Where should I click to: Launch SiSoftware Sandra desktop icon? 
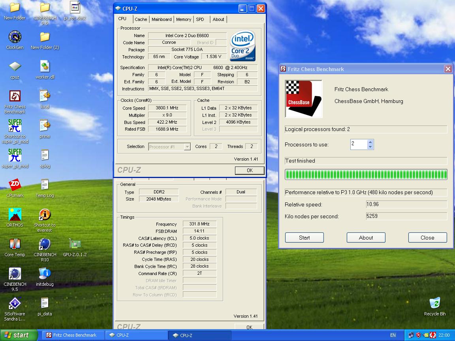pyautogui.click(x=15, y=309)
